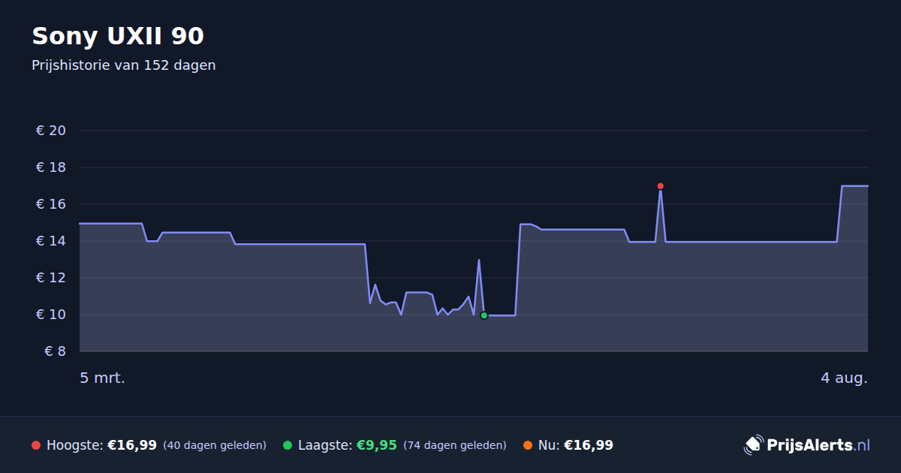Click the lowest price value €9,95
This screenshot has width=901, height=473.
click(376, 445)
